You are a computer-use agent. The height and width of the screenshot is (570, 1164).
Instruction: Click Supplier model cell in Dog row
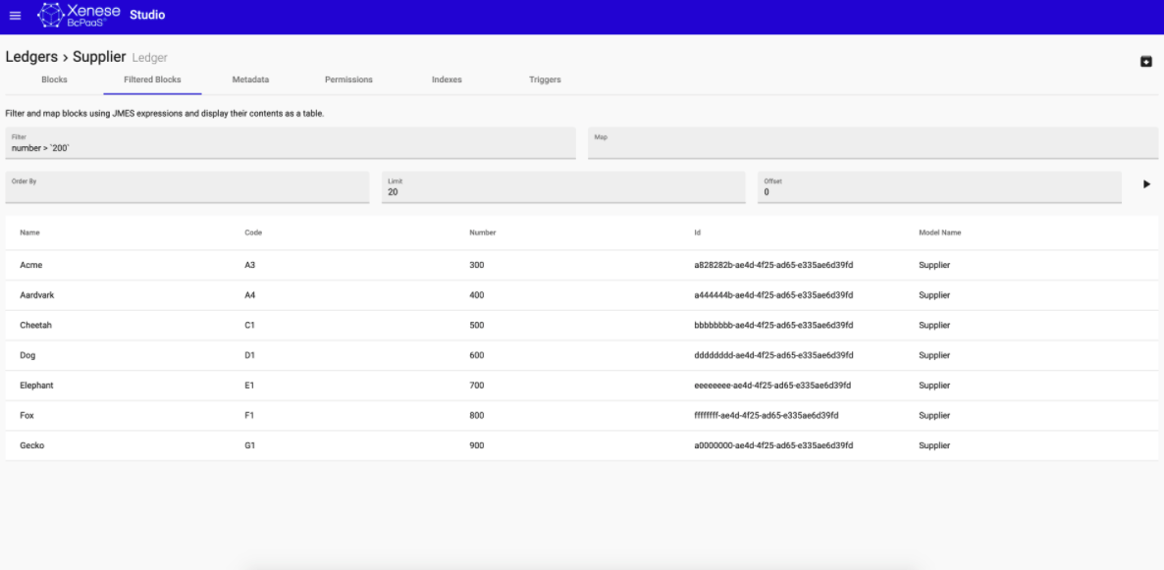[x=934, y=355]
